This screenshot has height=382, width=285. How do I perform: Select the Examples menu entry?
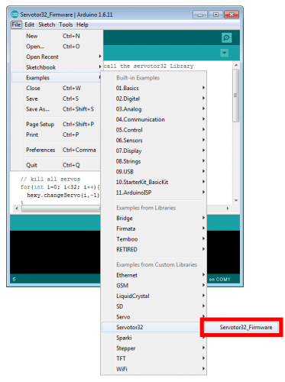click(57, 78)
